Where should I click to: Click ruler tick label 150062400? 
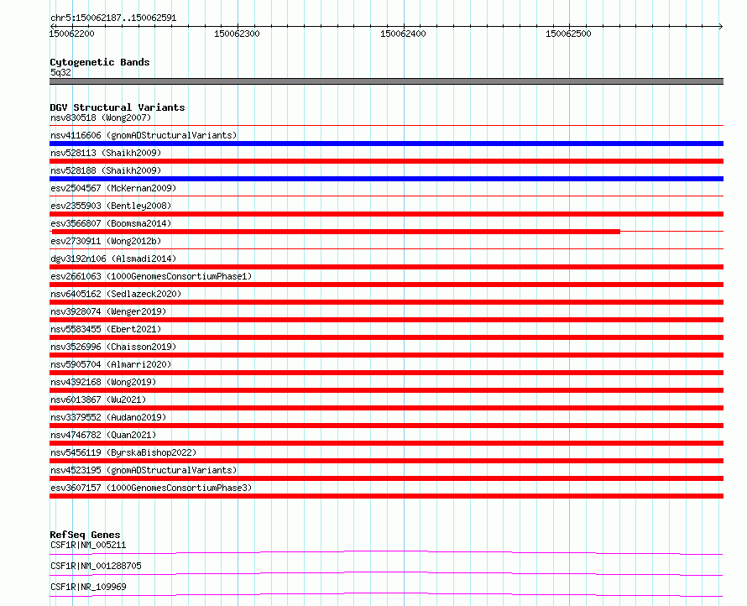pyautogui.click(x=403, y=34)
